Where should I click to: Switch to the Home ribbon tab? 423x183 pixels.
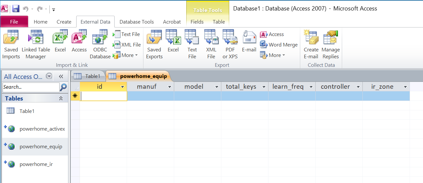pyautogui.click(x=41, y=22)
